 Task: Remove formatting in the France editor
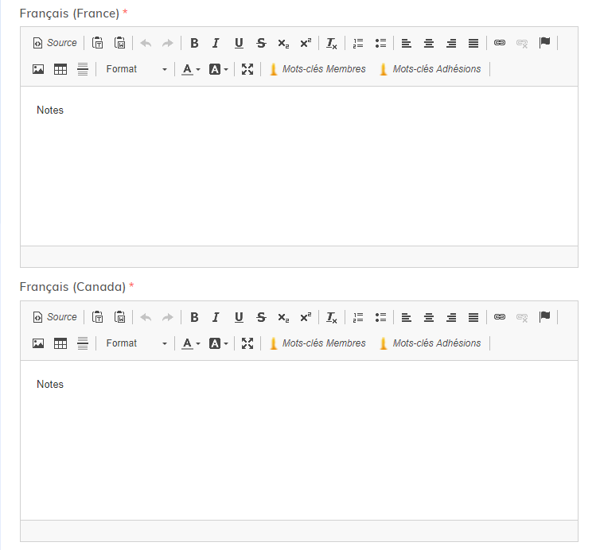click(332, 43)
